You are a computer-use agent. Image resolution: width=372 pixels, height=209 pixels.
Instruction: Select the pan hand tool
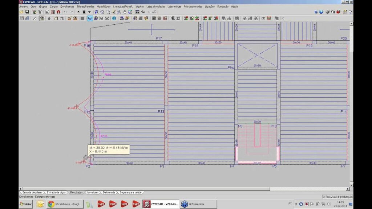125,12
